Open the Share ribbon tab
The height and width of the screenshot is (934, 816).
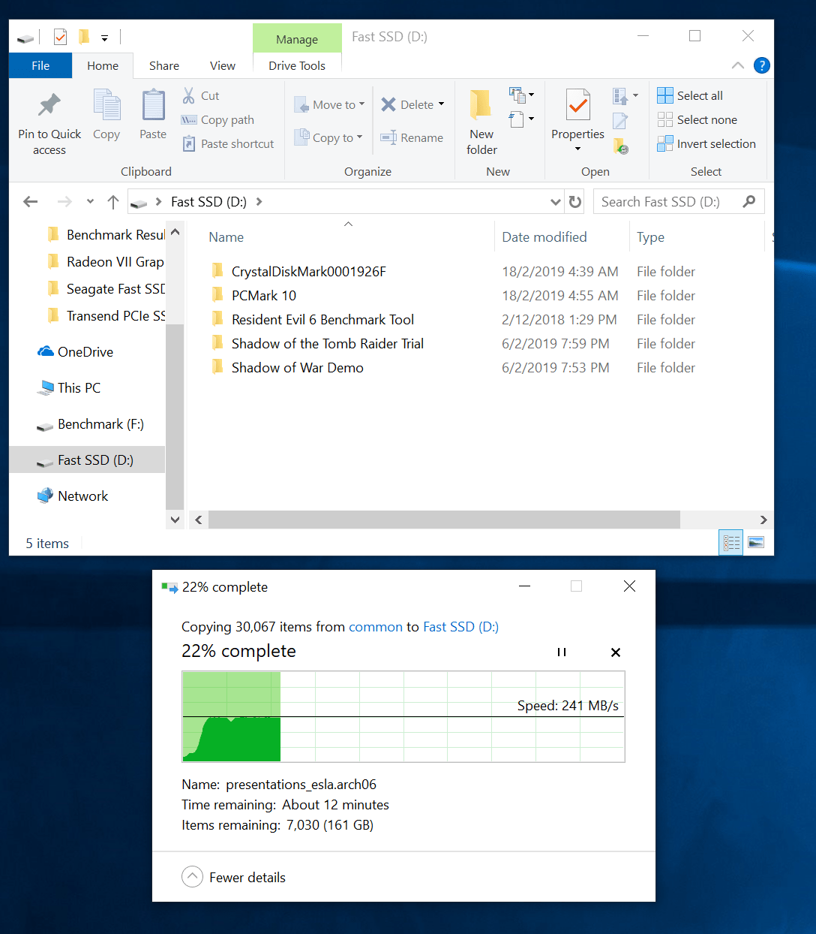[163, 66]
